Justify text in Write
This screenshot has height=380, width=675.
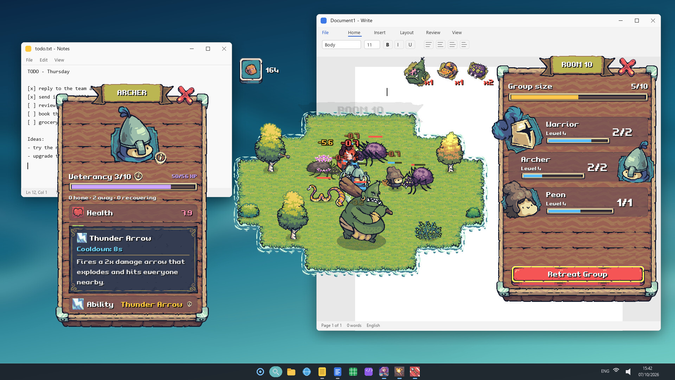464,45
